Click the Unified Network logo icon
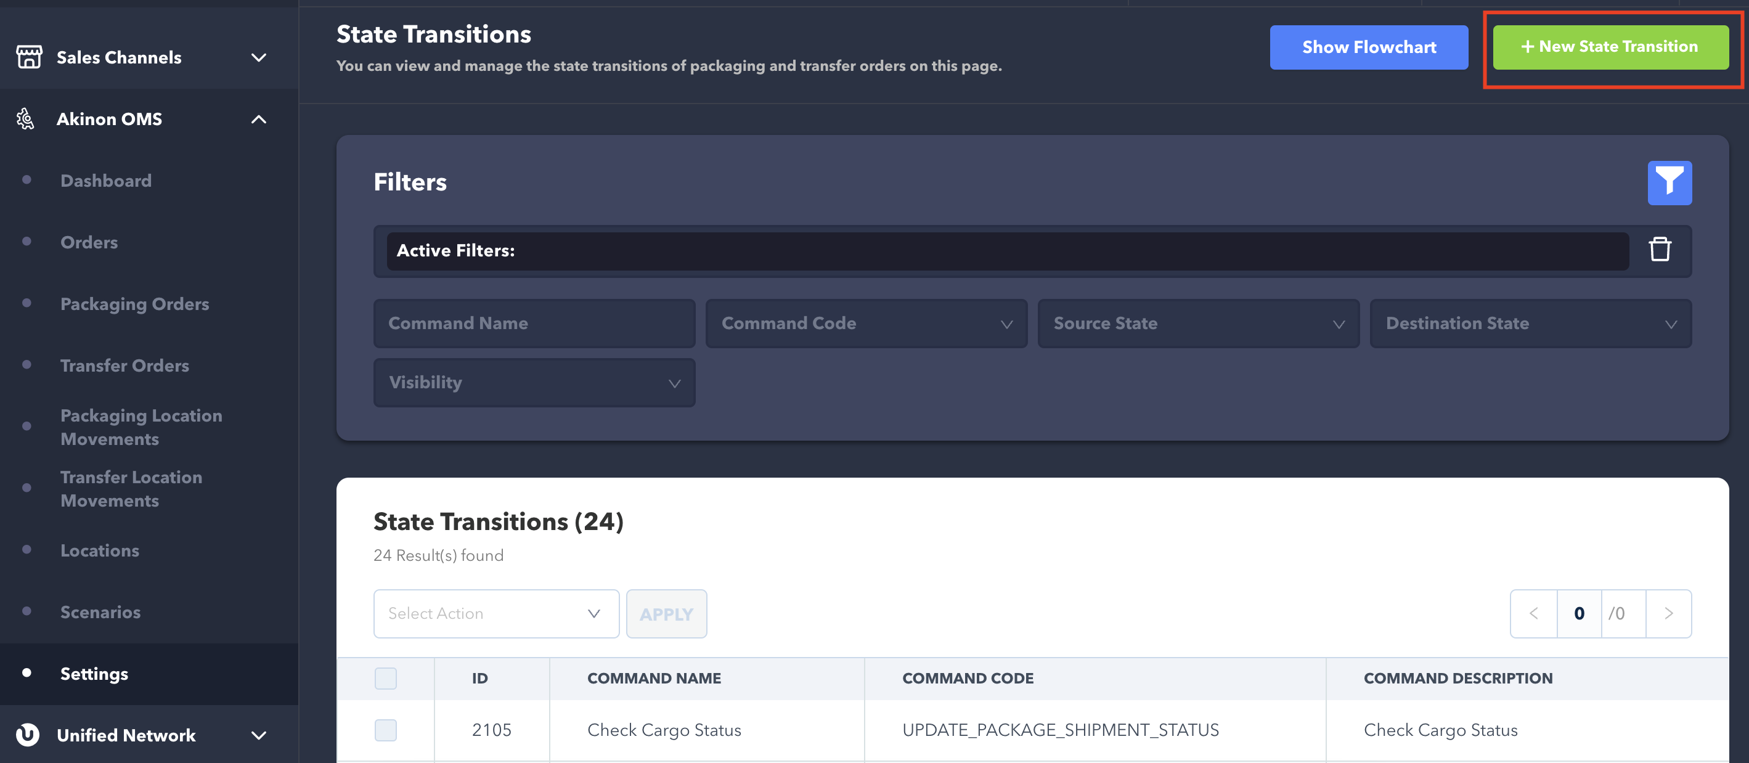 pyautogui.click(x=27, y=735)
